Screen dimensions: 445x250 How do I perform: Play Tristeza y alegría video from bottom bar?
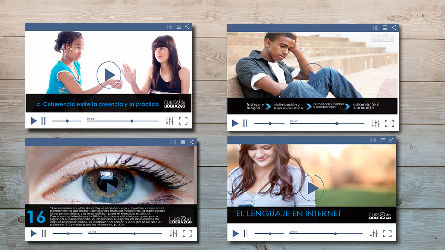pos(235,123)
